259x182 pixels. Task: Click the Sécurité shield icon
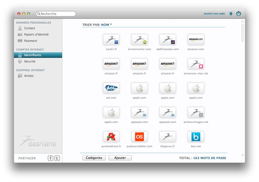coord(20,61)
